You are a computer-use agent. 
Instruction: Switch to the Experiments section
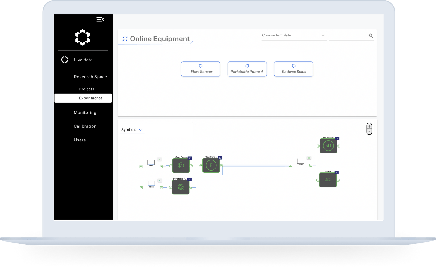(x=90, y=98)
